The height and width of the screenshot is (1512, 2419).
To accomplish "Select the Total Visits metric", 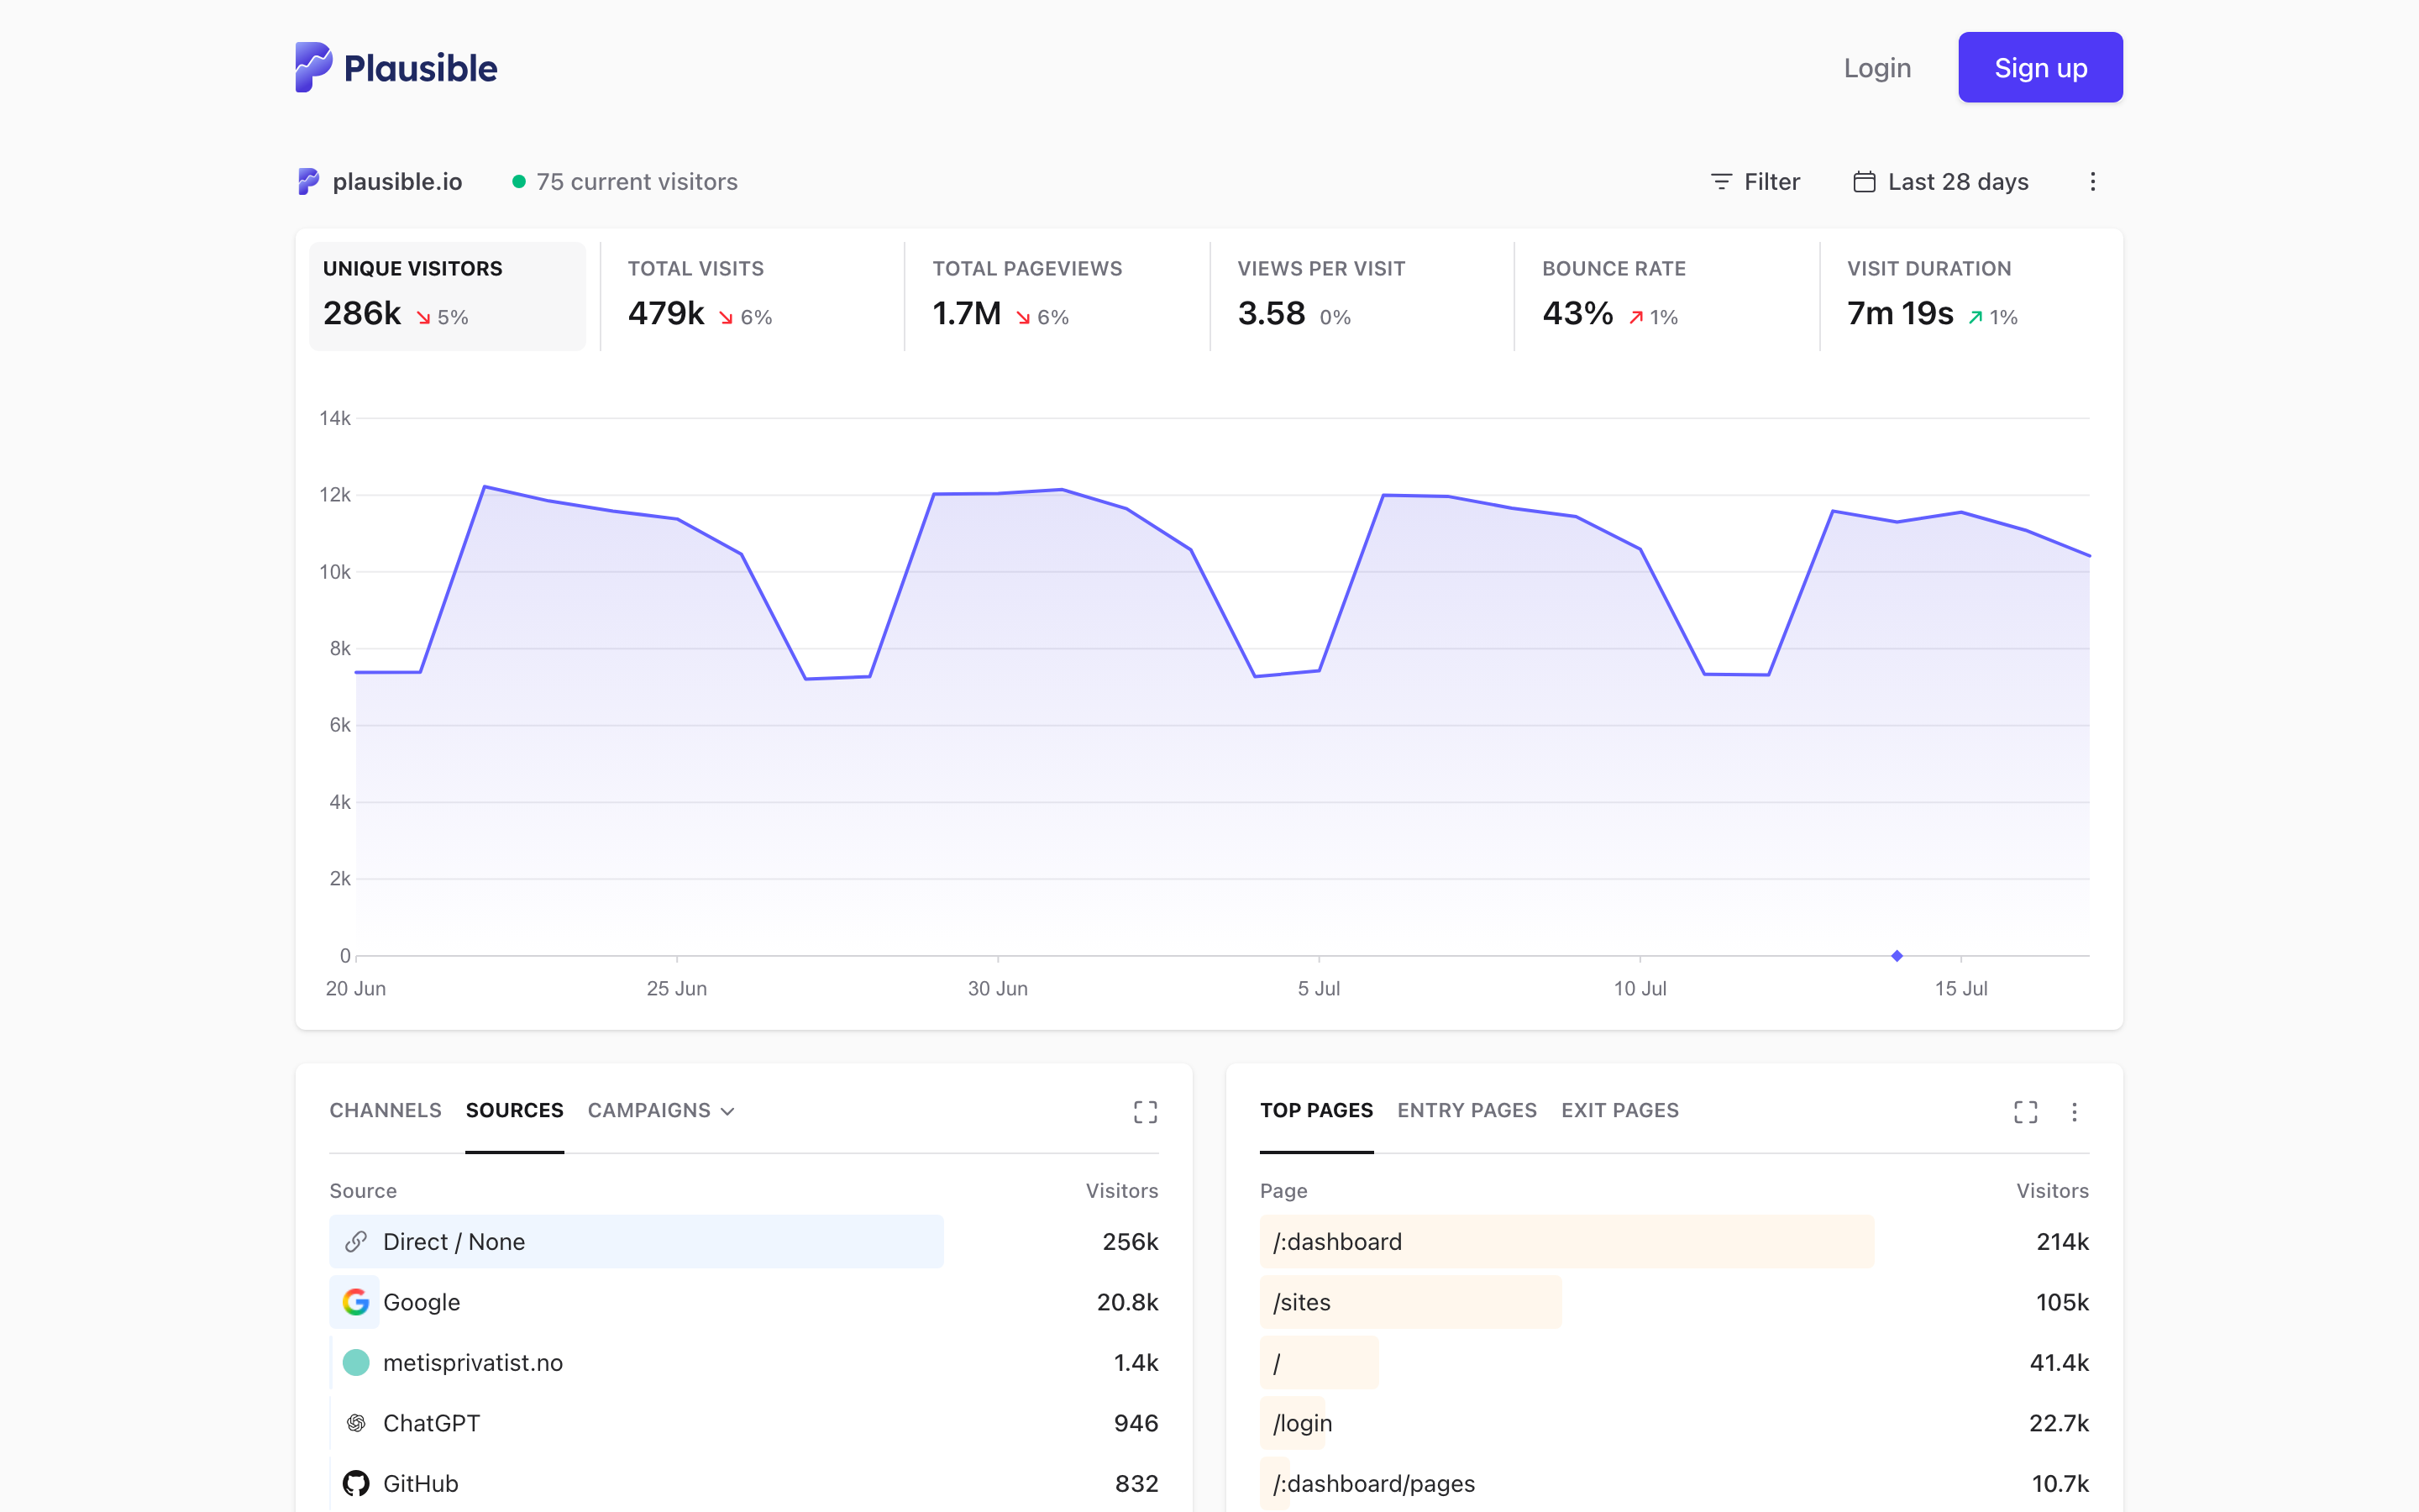I will (x=752, y=296).
